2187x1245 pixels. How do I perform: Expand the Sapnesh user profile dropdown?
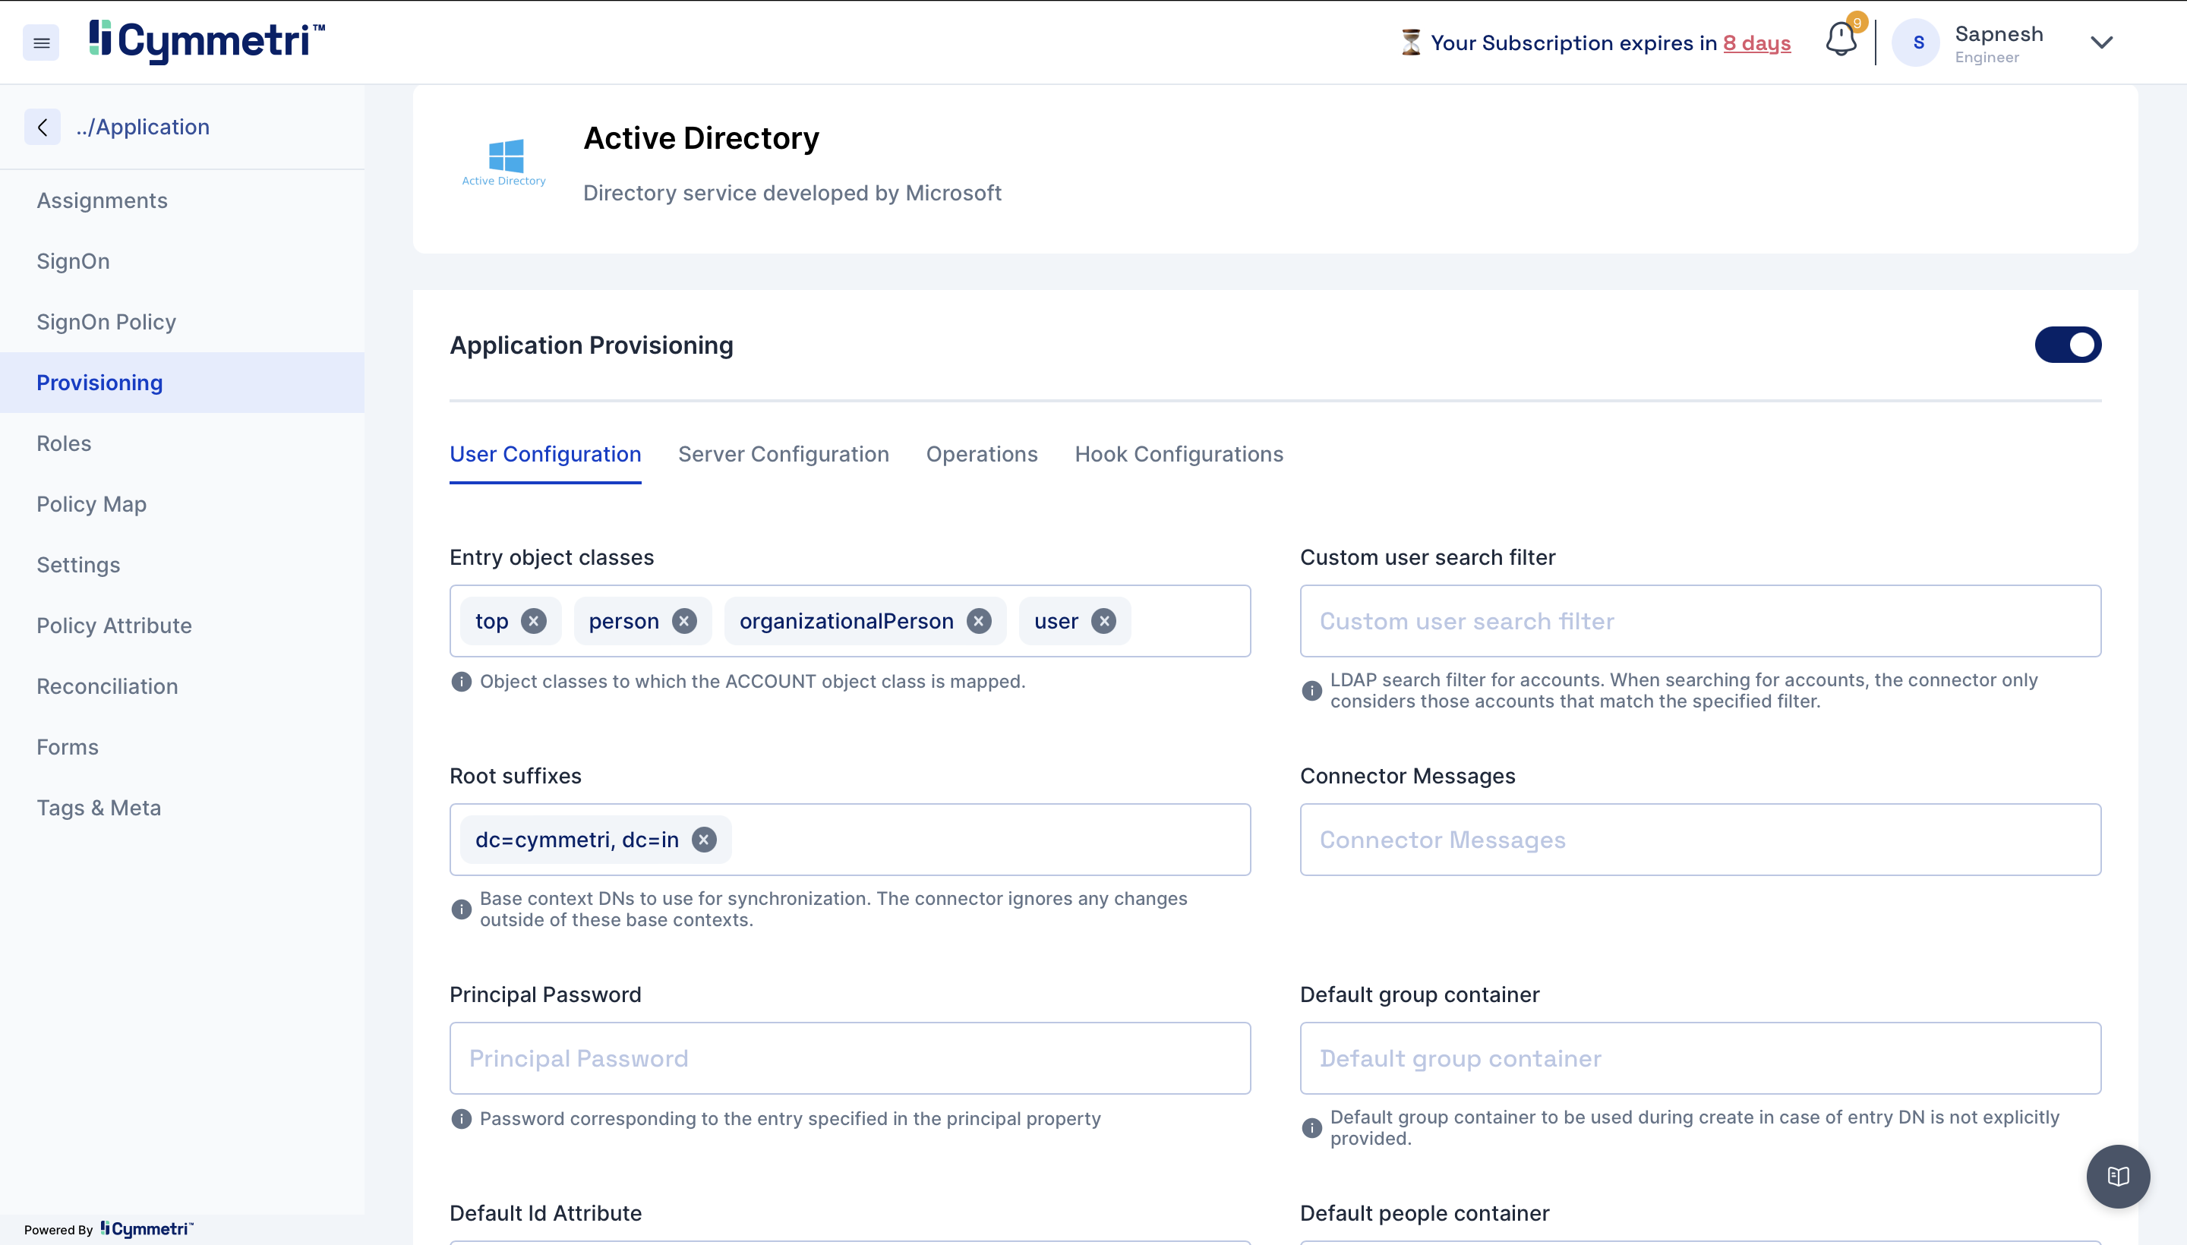(2101, 43)
